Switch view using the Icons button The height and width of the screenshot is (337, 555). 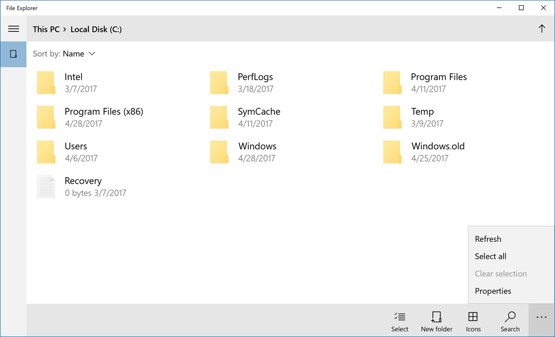click(473, 320)
